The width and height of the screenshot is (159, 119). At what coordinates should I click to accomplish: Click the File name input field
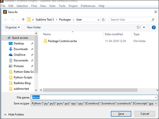[94, 97]
